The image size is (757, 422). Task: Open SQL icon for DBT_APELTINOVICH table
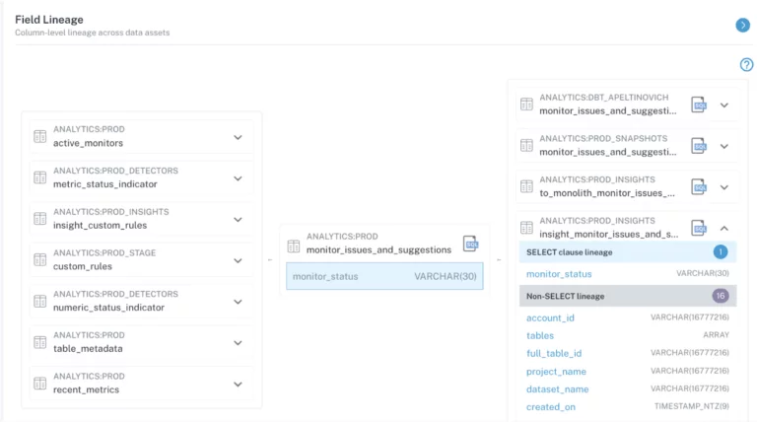pos(699,105)
